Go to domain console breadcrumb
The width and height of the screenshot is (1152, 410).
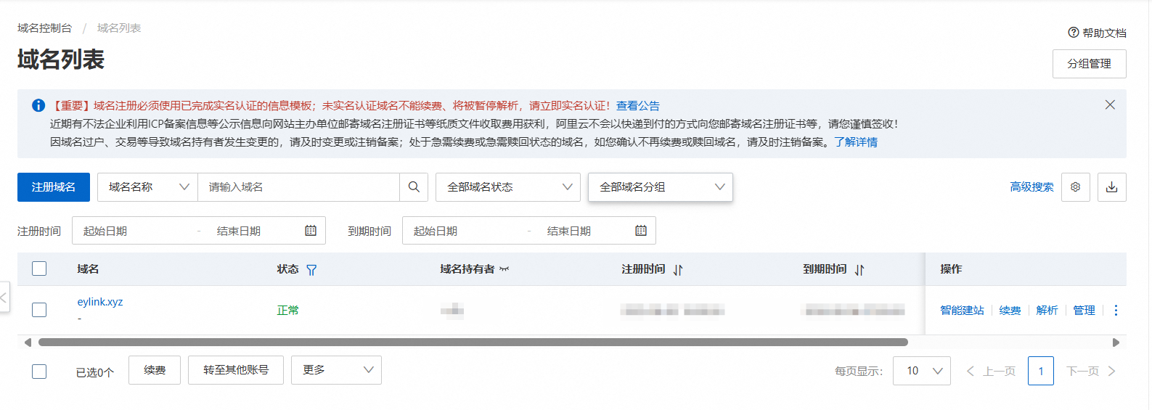[45, 28]
